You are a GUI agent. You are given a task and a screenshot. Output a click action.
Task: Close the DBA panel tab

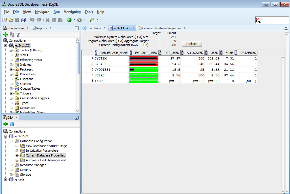click(x=16, y=117)
